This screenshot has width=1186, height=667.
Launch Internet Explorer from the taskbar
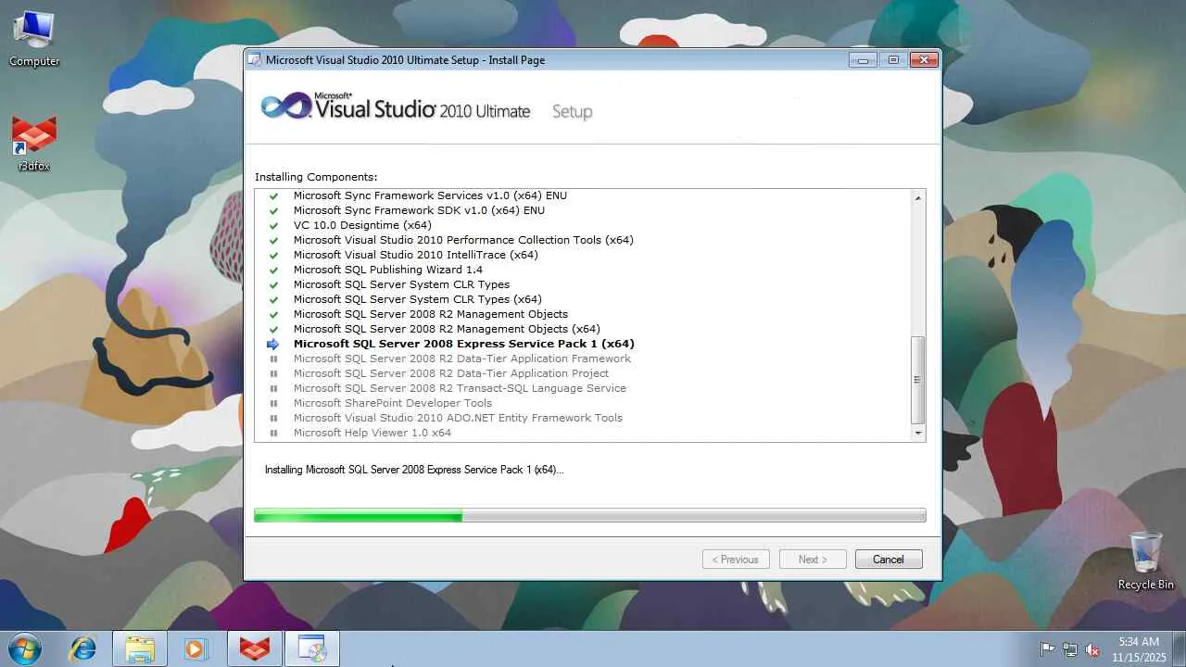tap(83, 648)
